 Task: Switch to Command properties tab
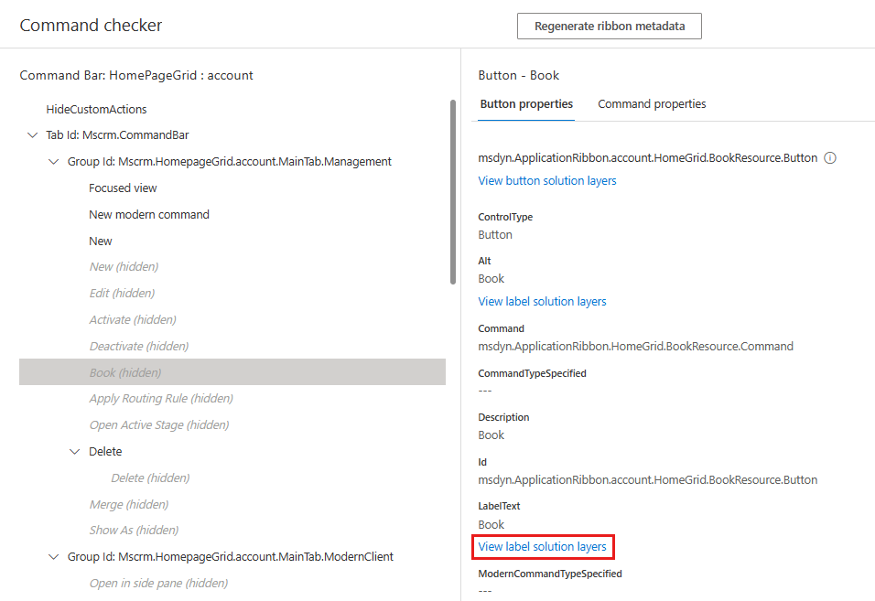(652, 104)
